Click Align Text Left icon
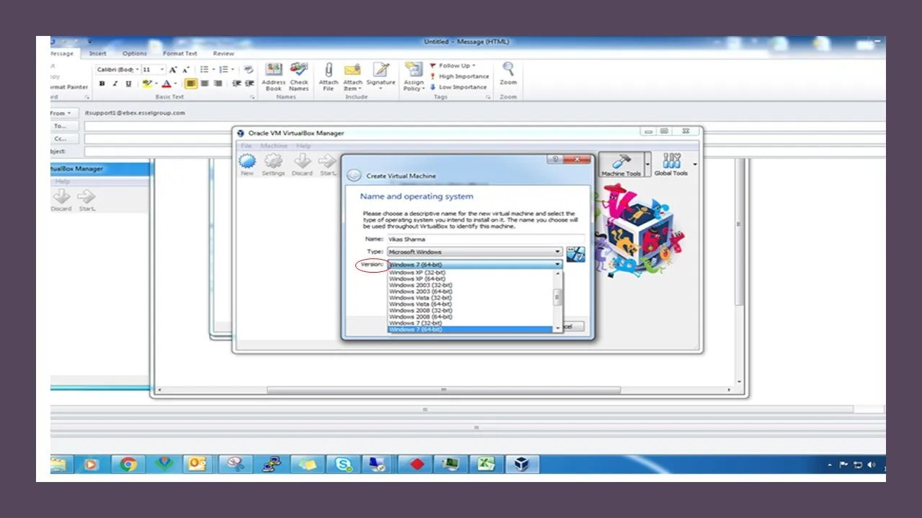 click(191, 83)
